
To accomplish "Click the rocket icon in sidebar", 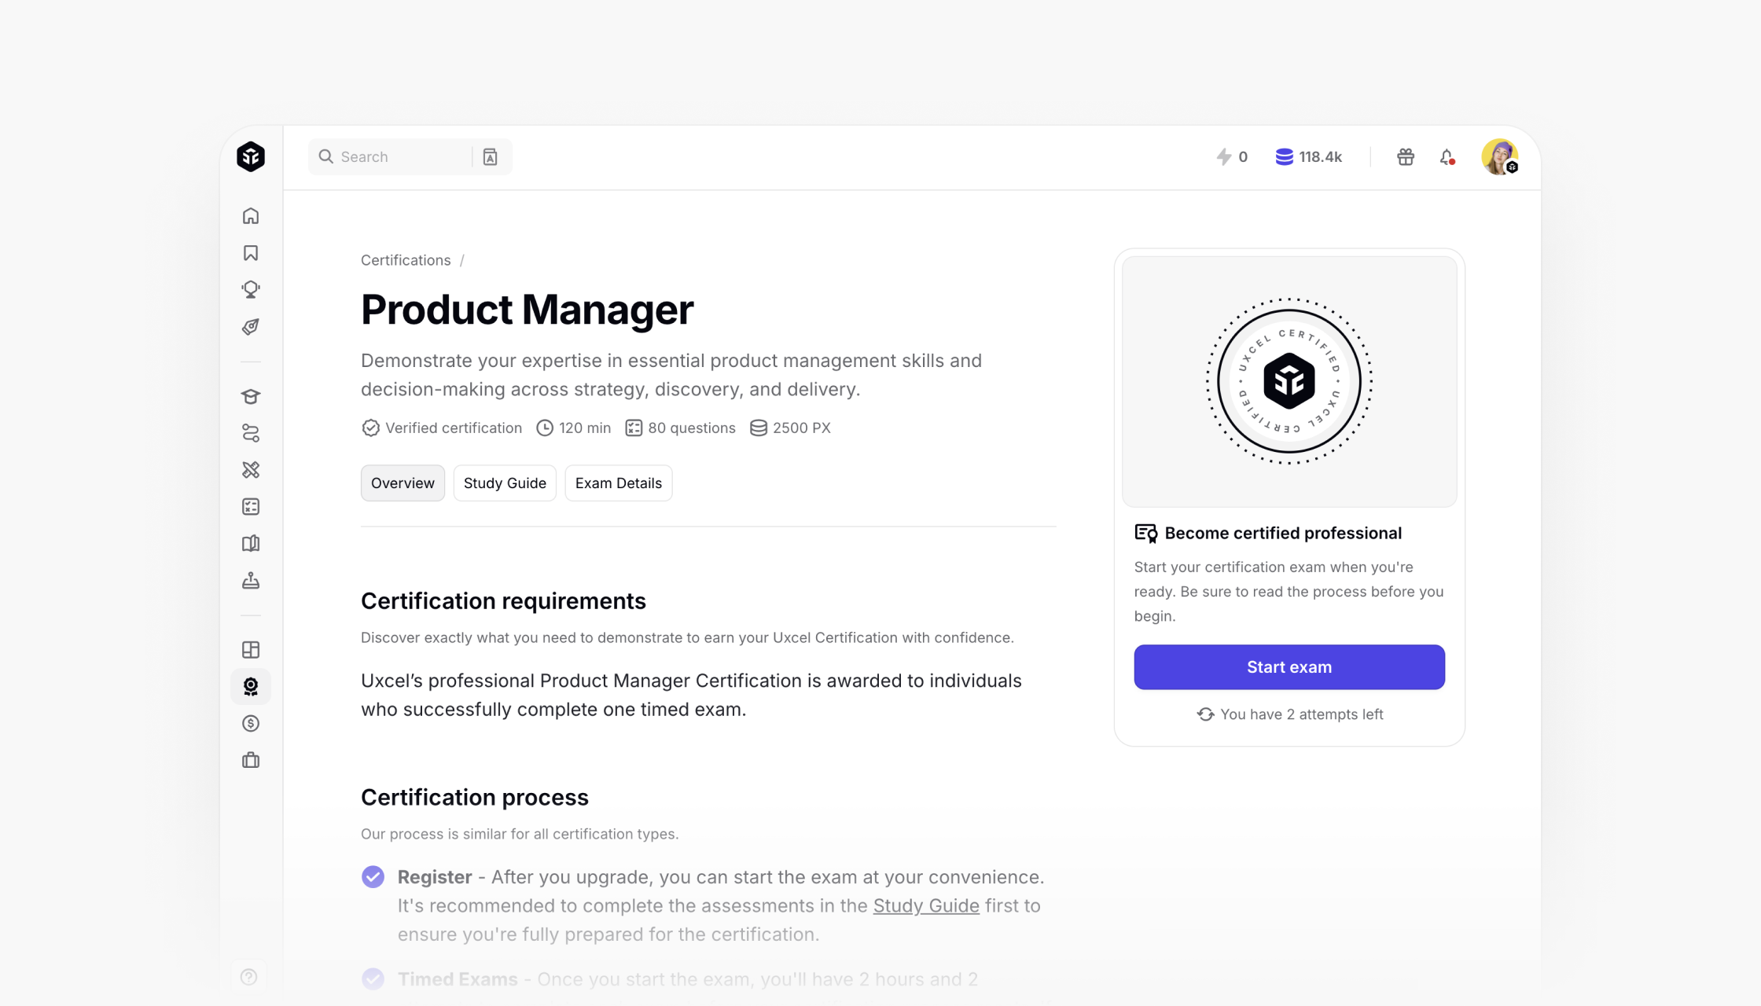I will 251,326.
